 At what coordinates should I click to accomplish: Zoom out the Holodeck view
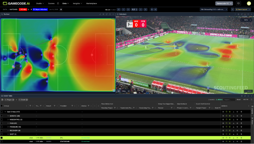pyautogui.click(x=242, y=20)
